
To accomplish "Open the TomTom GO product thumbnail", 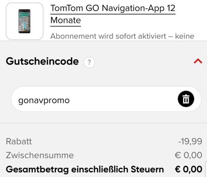I will pos(25,21).
